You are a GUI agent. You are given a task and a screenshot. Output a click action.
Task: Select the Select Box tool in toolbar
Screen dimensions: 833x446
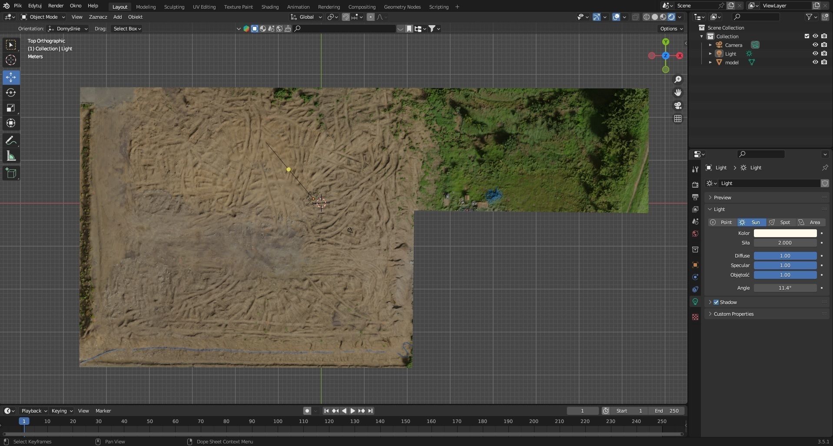coord(11,45)
